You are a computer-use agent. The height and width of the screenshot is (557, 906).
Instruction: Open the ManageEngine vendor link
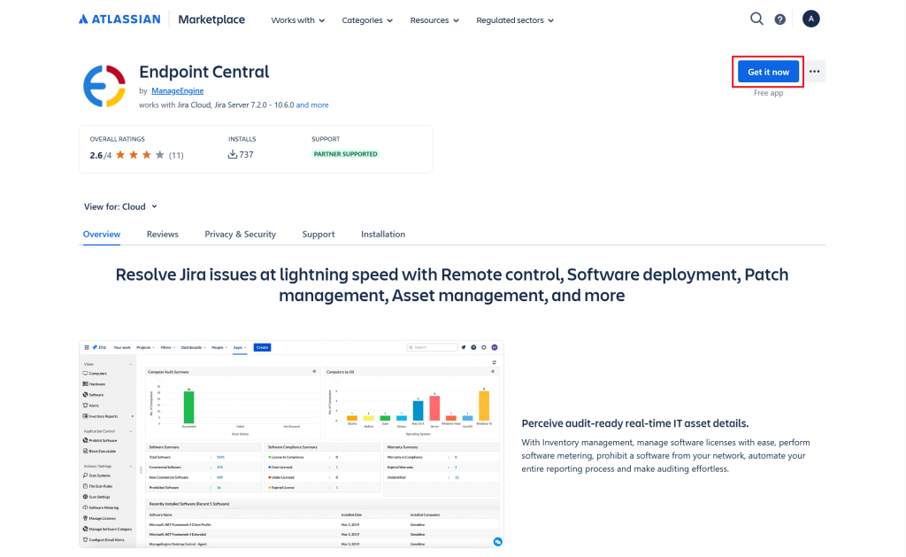point(177,91)
